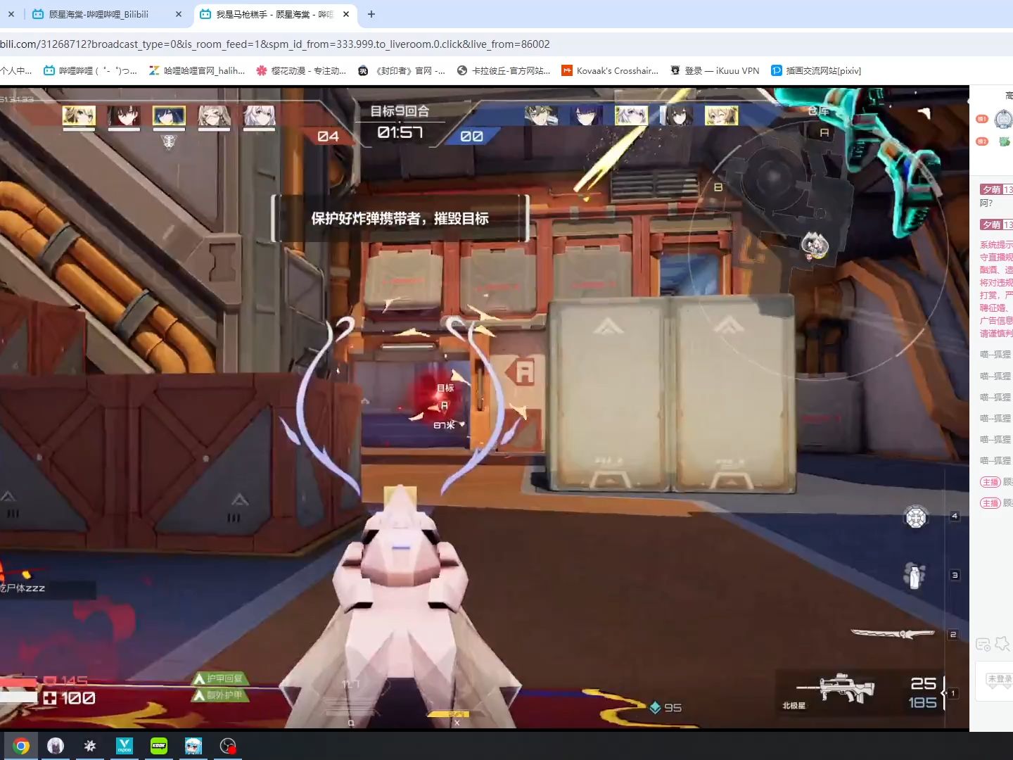The image size is (1013, 760).
Task: Click the round timer showing 01:57
Action: [400, 132]
